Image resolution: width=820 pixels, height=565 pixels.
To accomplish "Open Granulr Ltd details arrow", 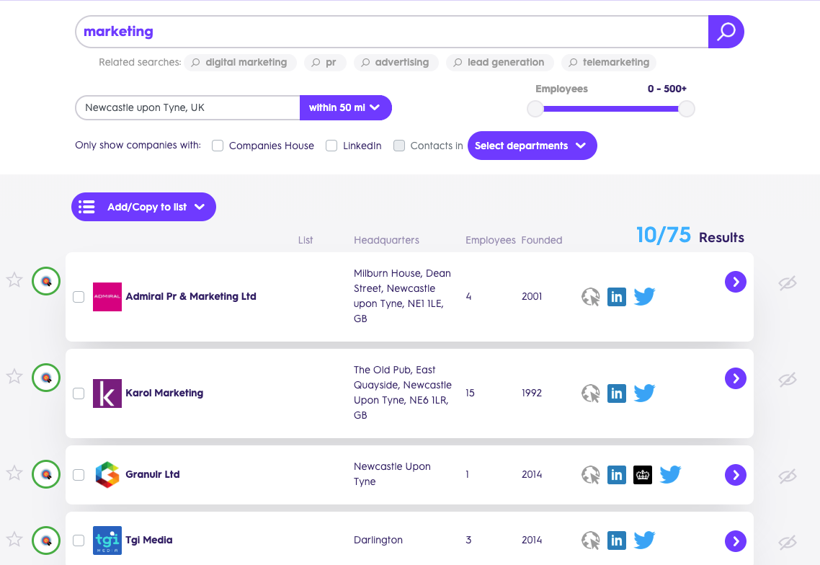I will point(735,475).
